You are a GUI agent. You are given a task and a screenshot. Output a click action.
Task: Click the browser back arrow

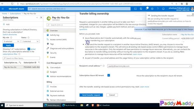(2, 4)
